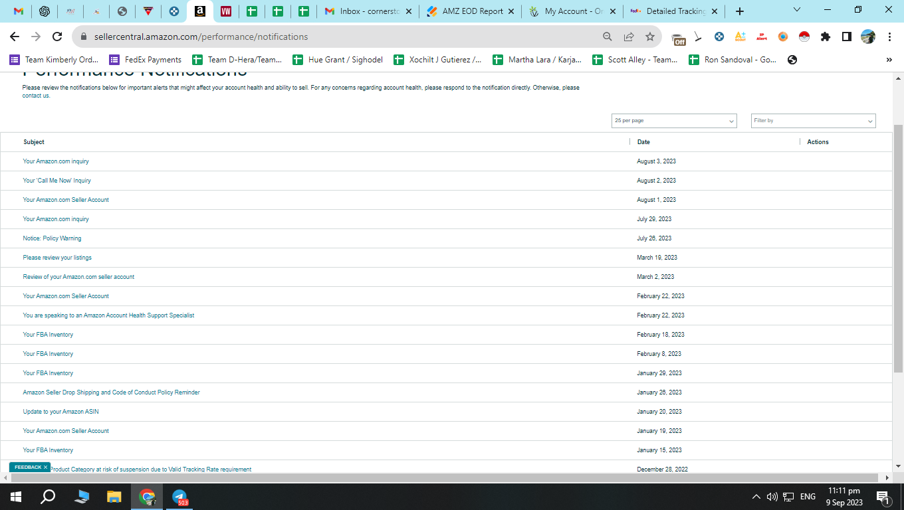Image resolution: width=904 pixels, height=510 pixels.
Task: Dismiss the FEEDBACK widget with its x
Action: coord(45,467)
